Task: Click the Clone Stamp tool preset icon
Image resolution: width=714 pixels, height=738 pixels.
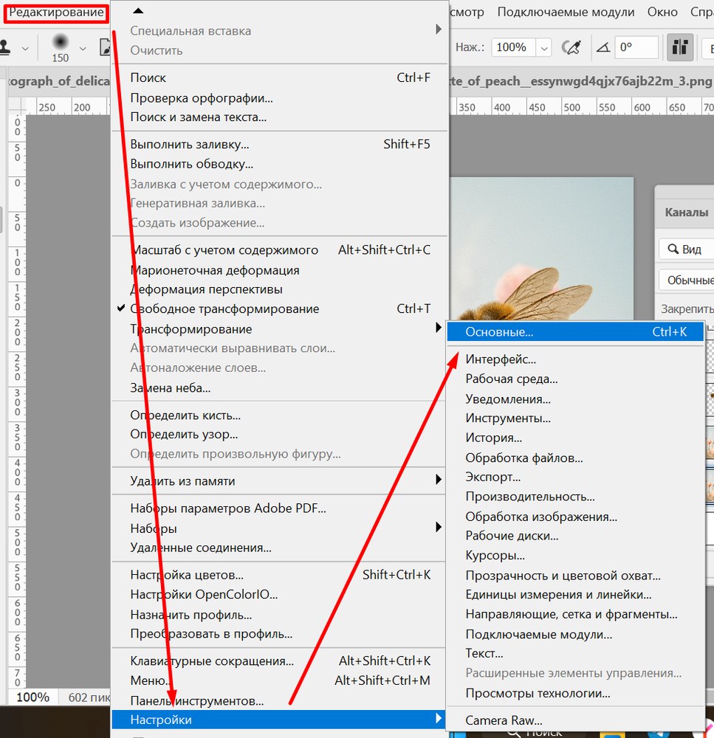Action: (6, 47)
